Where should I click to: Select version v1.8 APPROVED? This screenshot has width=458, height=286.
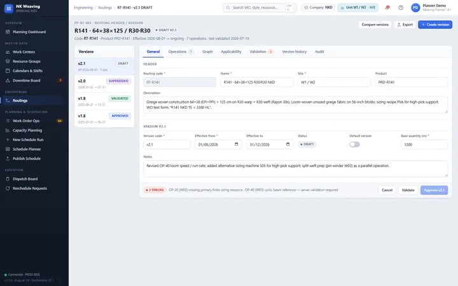pos(104,118)
